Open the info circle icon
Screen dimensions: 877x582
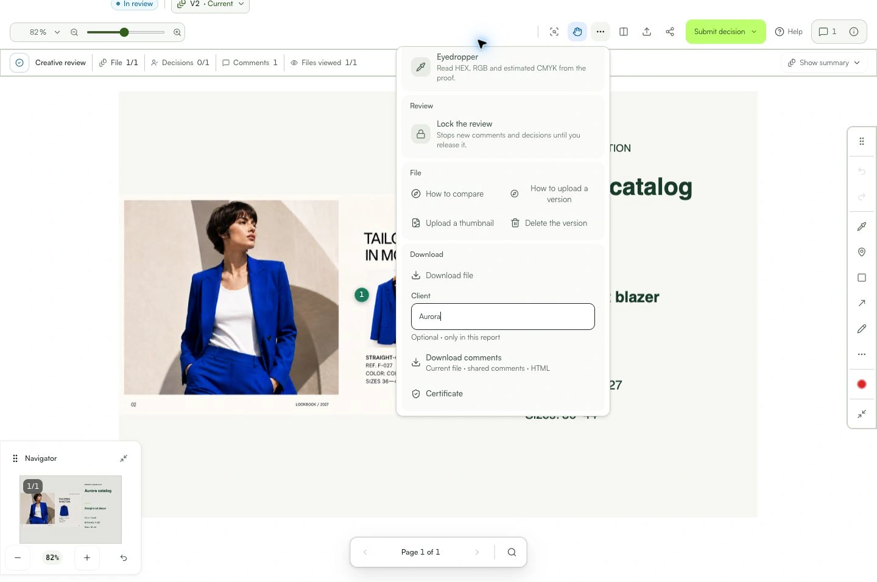point(854,32)
